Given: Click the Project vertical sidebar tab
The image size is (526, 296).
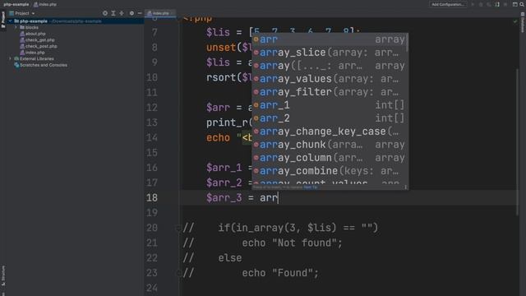Looking at the screenshot, I should point(3,21).
